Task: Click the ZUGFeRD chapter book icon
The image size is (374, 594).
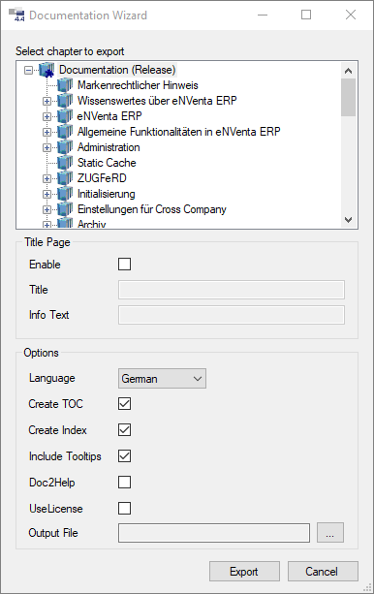Action: [x=65, y=178]
